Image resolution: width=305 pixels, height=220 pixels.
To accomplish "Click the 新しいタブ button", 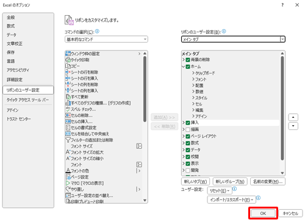I will click(195, 182).
